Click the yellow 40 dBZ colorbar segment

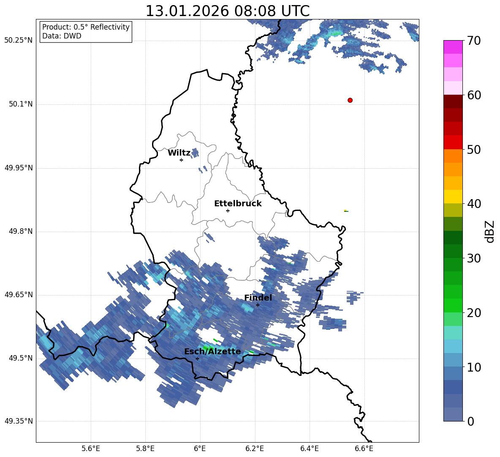click(453, 197)
